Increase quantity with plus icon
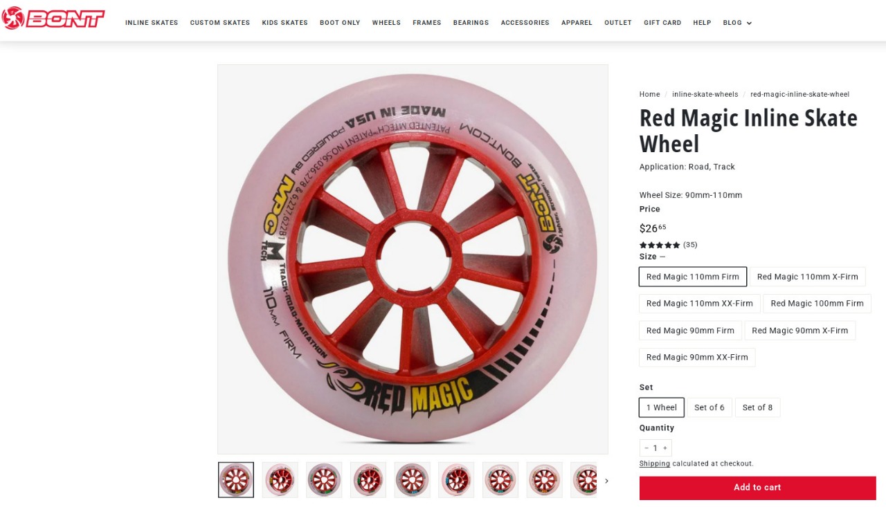886x507 pixels. (665, 448)
